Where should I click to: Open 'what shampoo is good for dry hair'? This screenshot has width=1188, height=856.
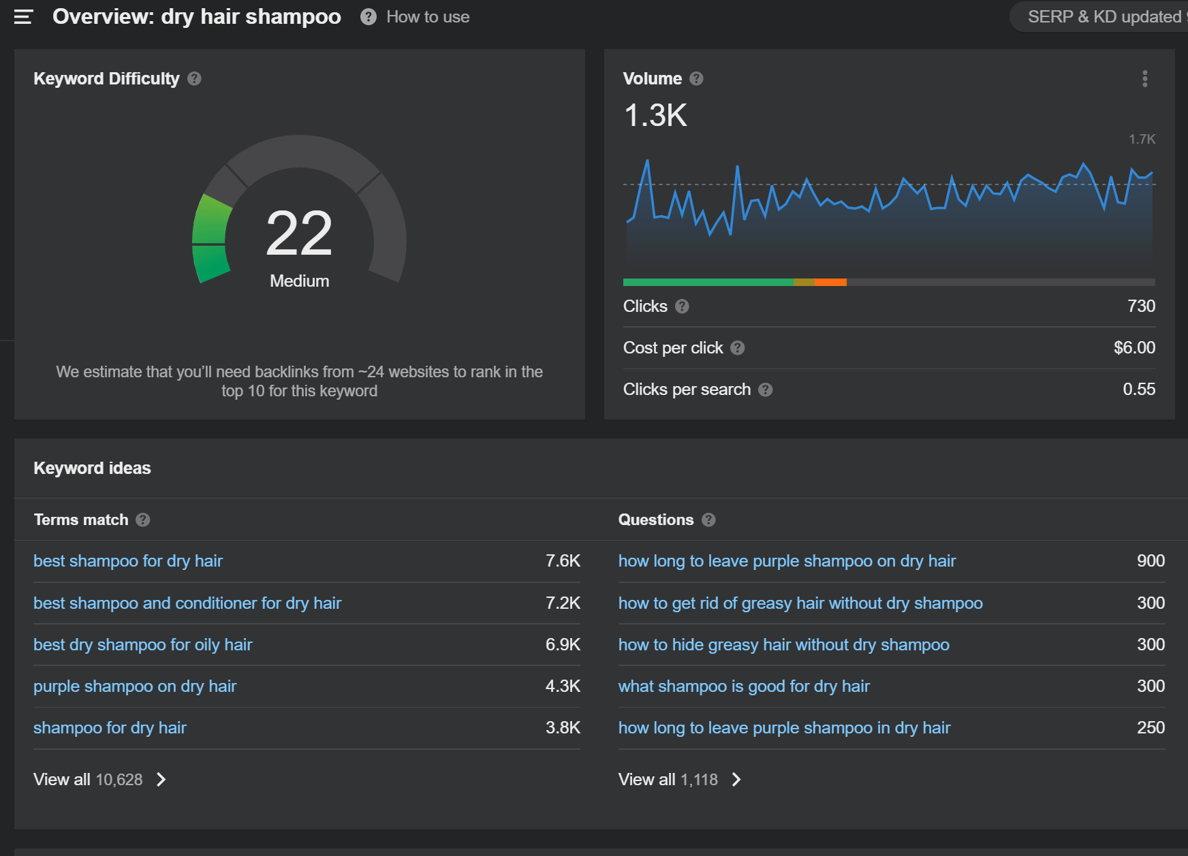point(744,686)
